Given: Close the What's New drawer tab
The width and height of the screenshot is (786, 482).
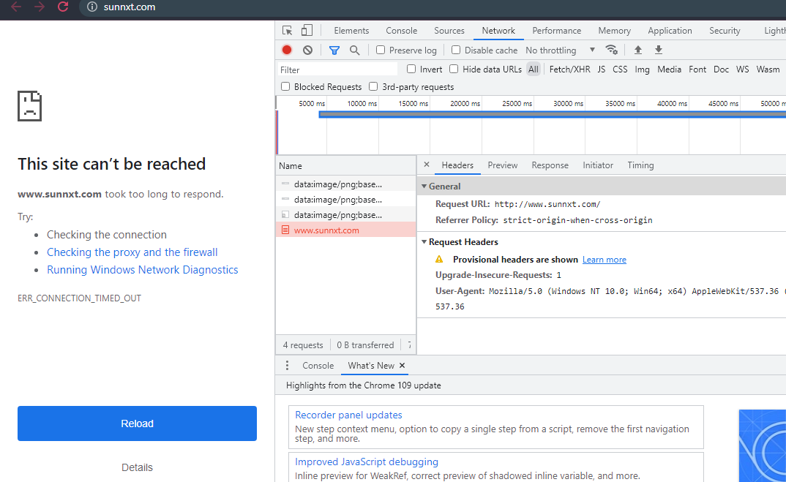Looking at the screenshot, I should 402,365.
